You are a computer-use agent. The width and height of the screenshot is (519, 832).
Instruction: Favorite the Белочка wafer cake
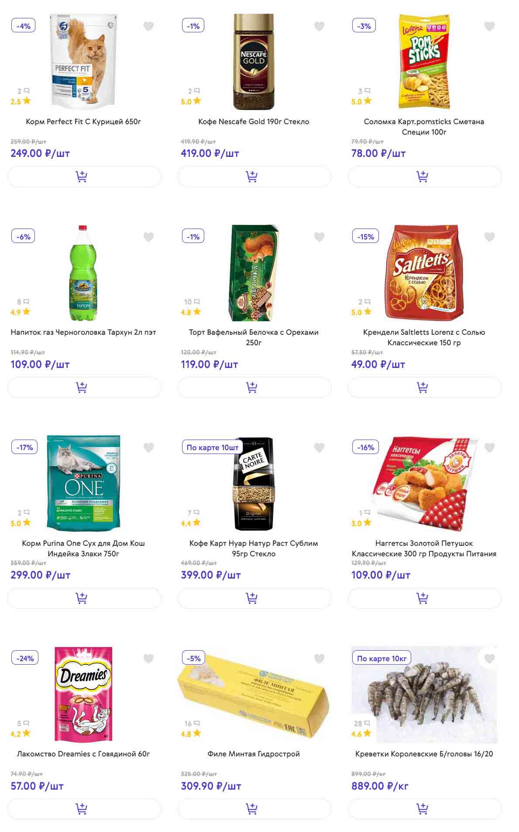319,237
